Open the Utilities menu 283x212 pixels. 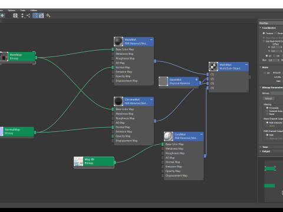pyautogui.click(x=34, y=11)
